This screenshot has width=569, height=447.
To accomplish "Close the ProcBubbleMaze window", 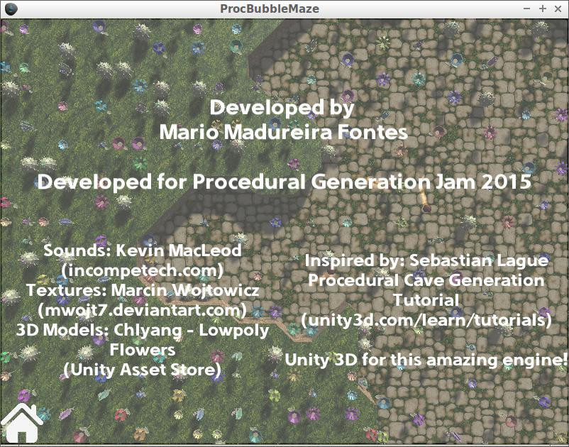I will (x=558, y=9).
